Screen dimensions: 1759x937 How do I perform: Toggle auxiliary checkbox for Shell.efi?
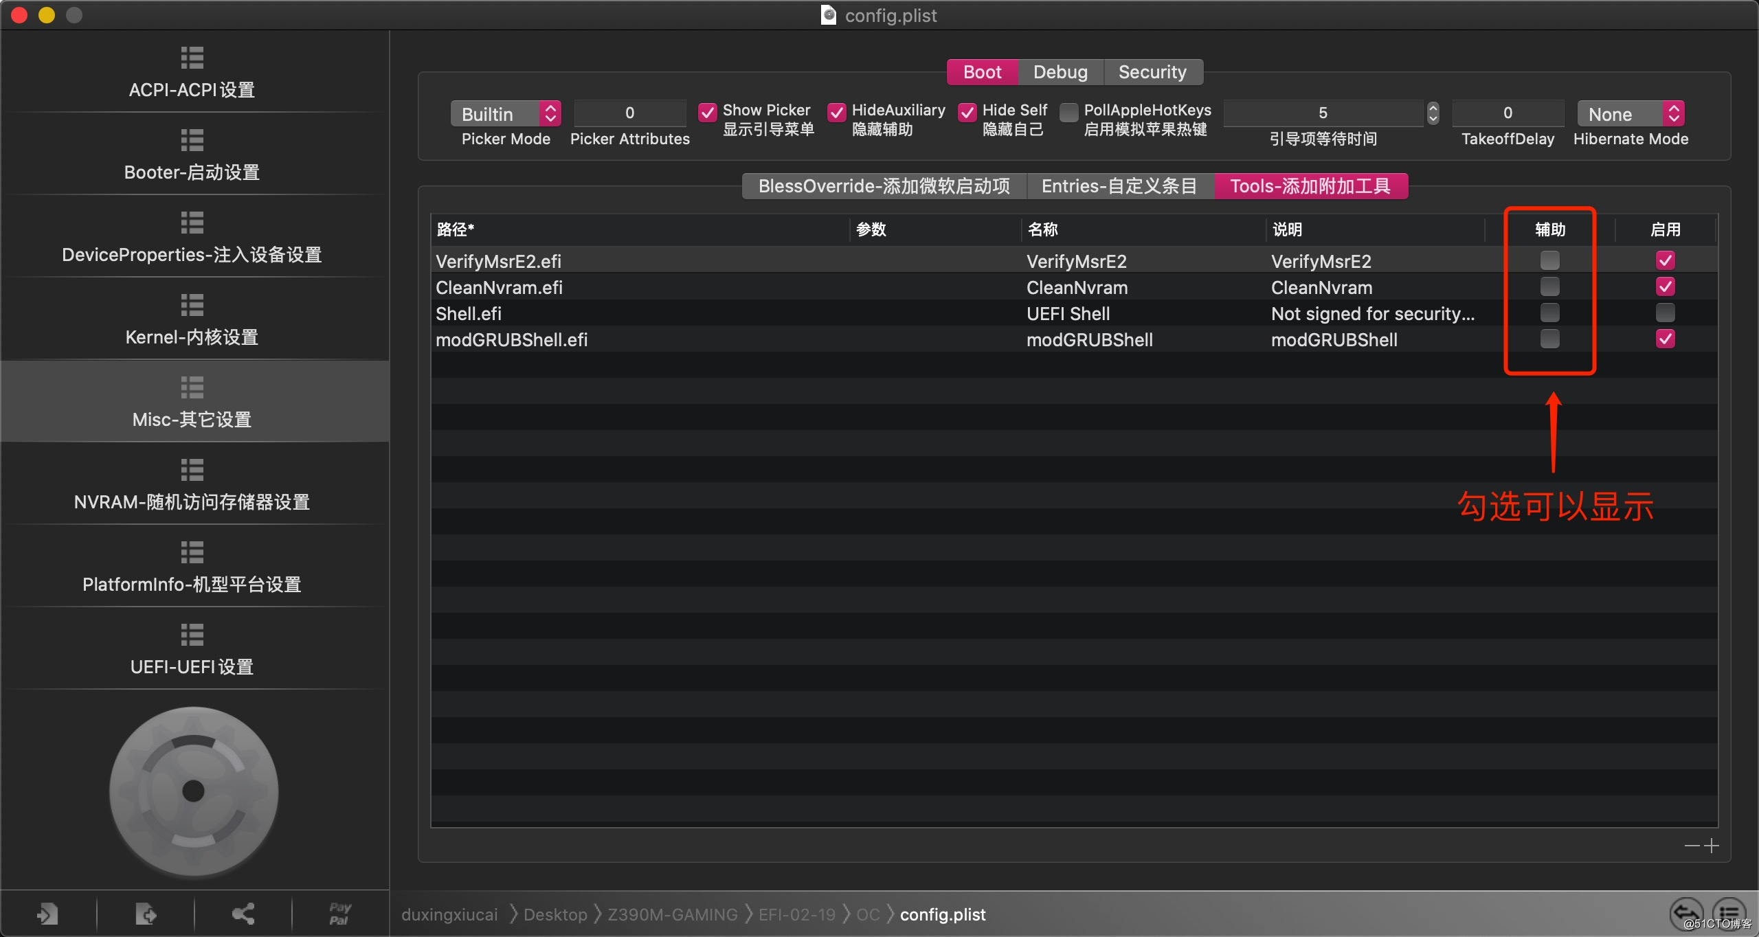click(x=1549, y=313)
